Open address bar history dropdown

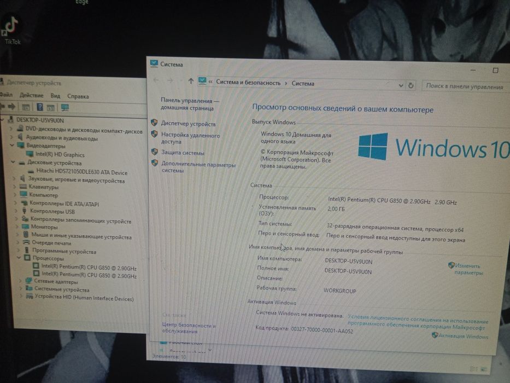point(401,85)
